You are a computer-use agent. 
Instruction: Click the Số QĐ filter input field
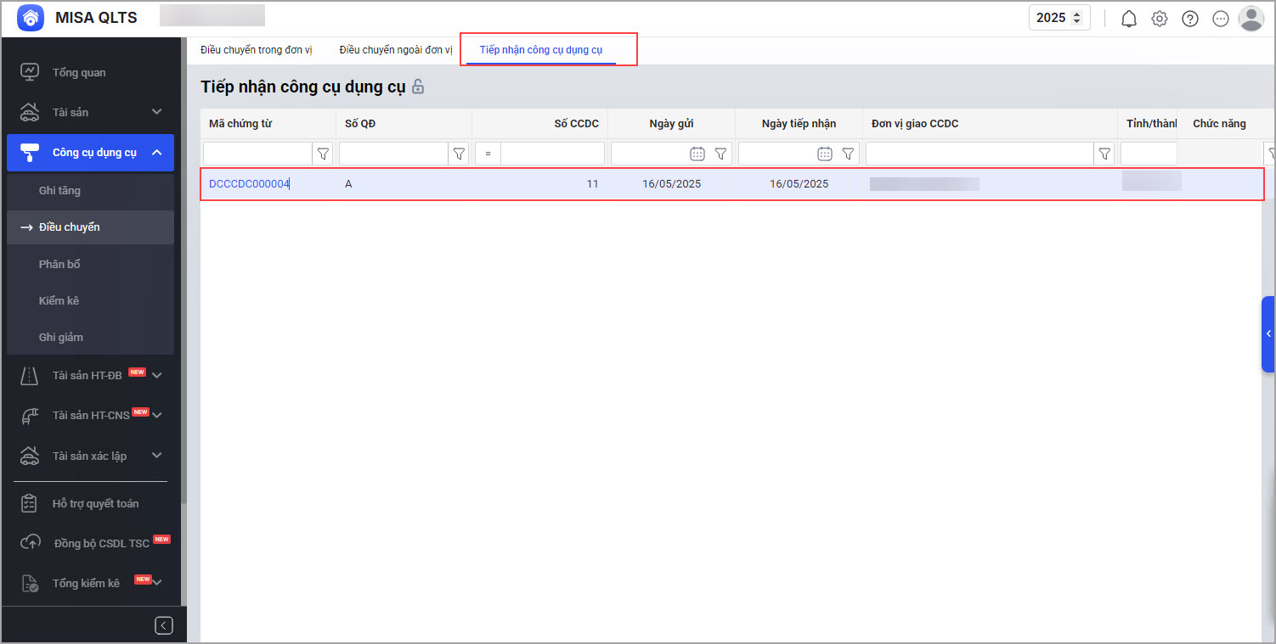coord(392,154)
